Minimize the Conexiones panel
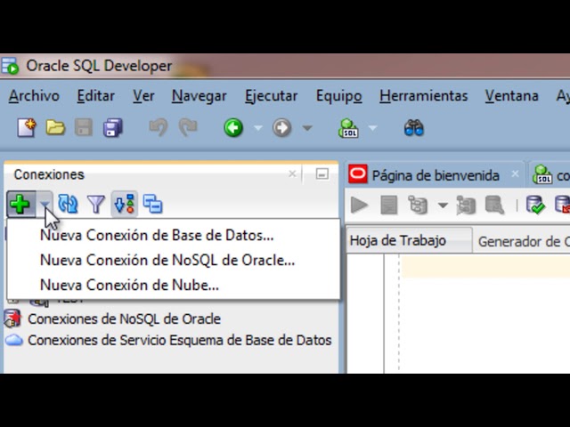This screenshot has height=427, width=570. click(322, 174)
